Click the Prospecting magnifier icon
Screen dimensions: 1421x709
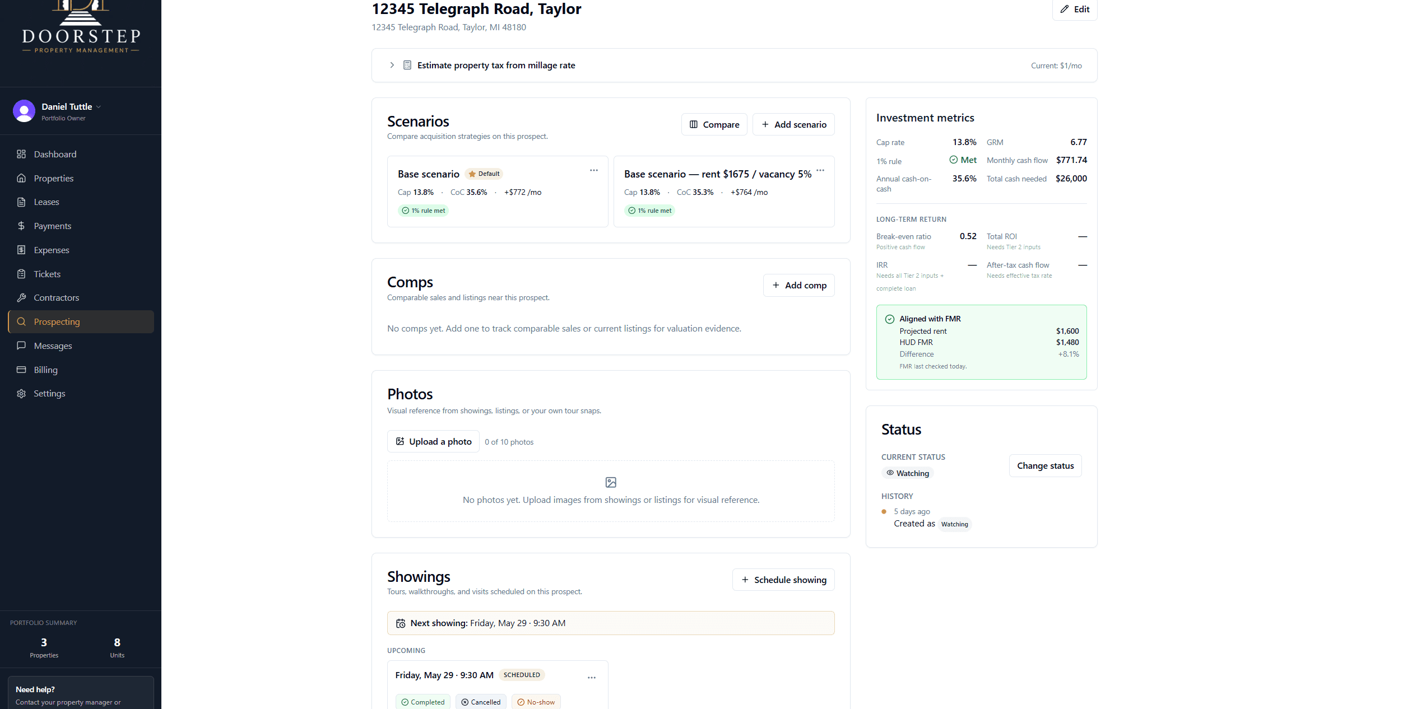[21, 321]
